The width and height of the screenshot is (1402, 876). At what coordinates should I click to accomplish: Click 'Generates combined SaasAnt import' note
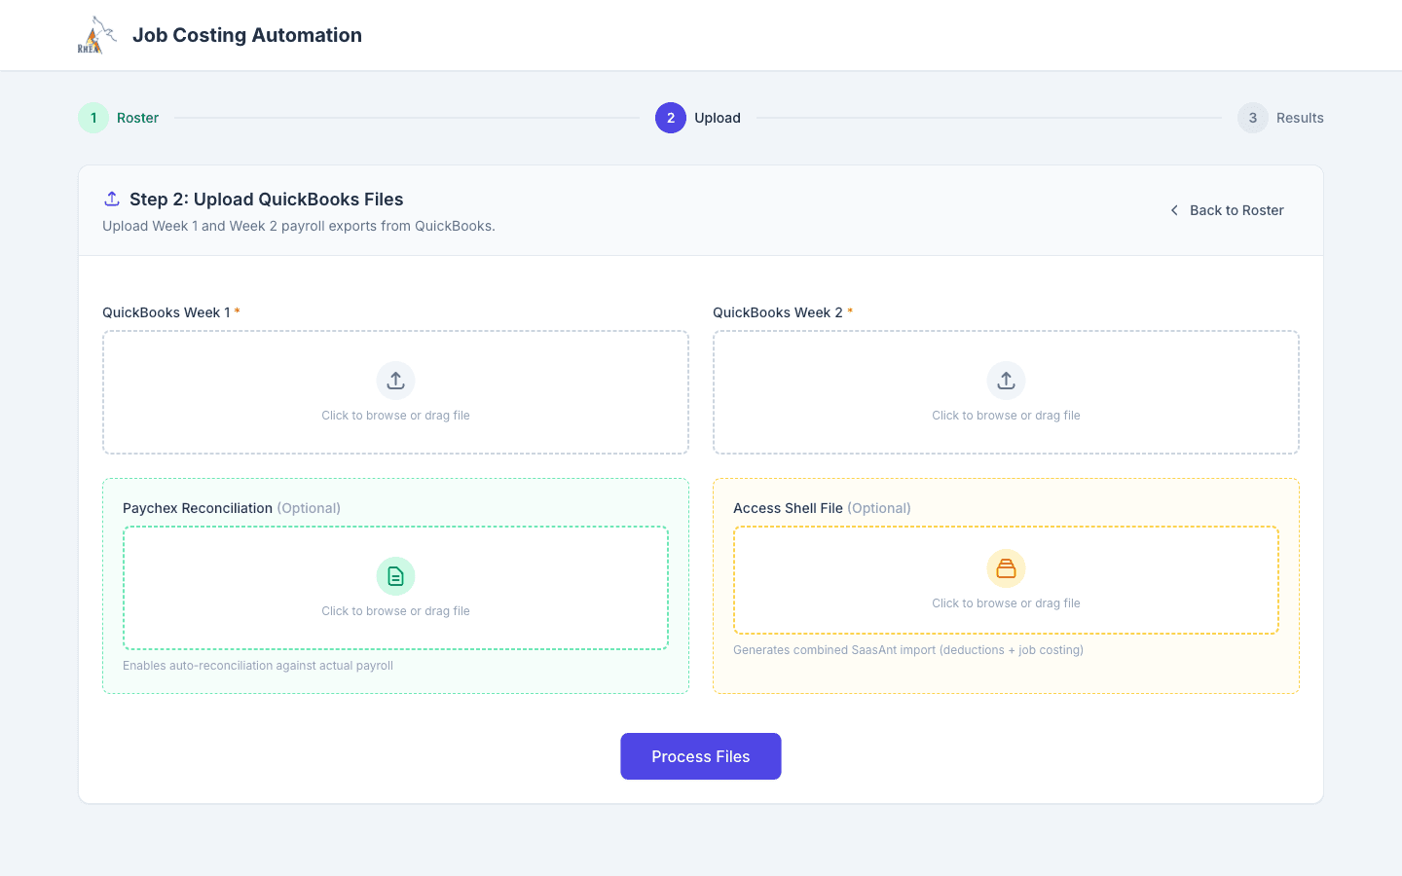tap(908, 650)
